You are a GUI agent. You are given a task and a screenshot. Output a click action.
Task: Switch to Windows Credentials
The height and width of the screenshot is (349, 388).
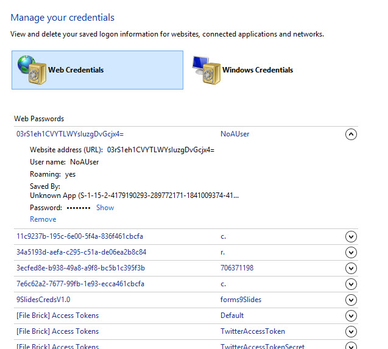tap(258, 70)
